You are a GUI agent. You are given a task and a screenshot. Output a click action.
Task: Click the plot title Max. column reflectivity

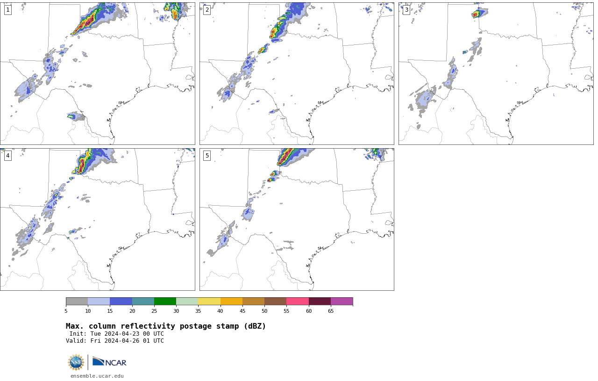(166, 326)
